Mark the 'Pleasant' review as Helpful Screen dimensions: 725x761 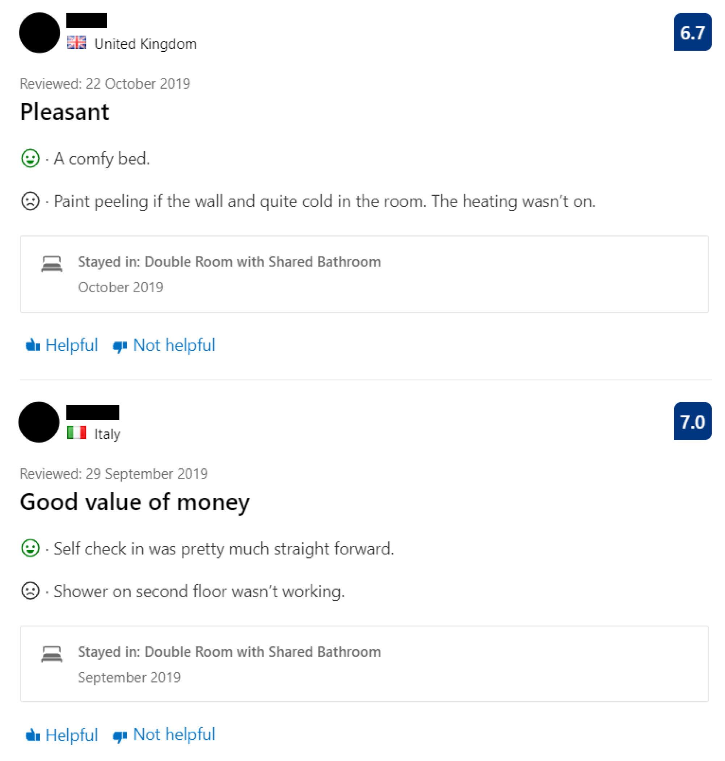[62, 345]
